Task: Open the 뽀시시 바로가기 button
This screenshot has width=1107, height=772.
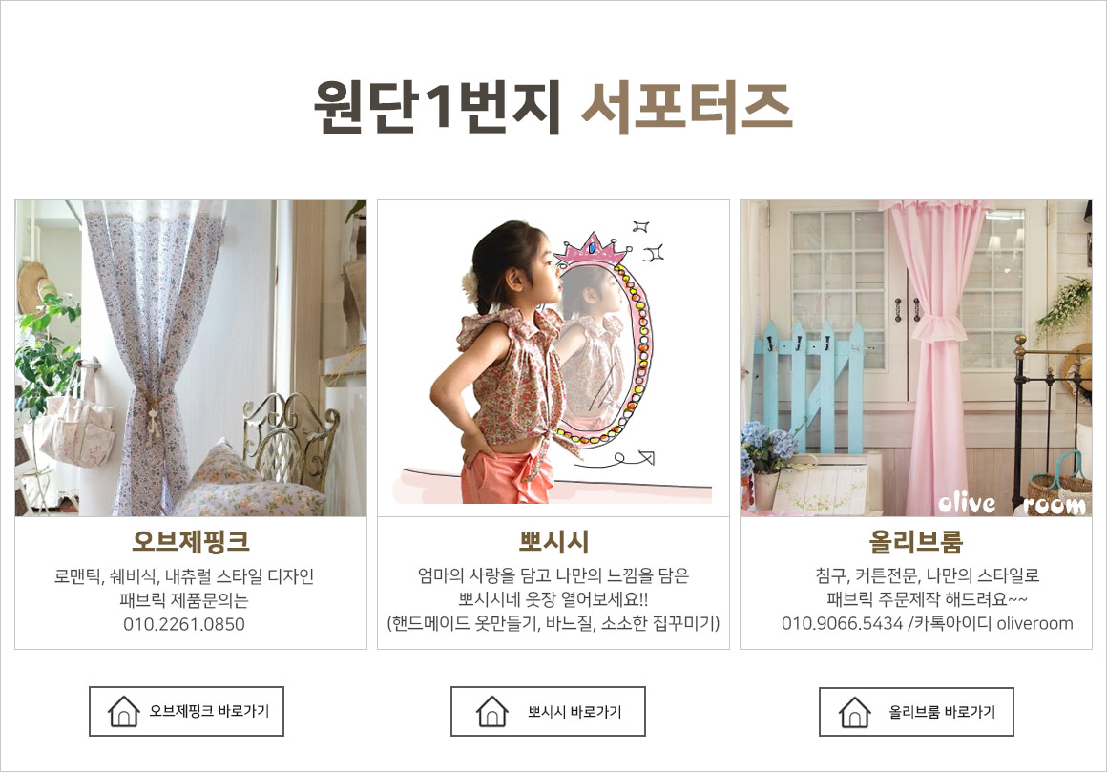Action: point(548,711)
